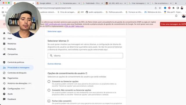Open Relatórios in the sidebar menu
The image size is (186, 105).
pyautogui.click(x=12, y=44)
